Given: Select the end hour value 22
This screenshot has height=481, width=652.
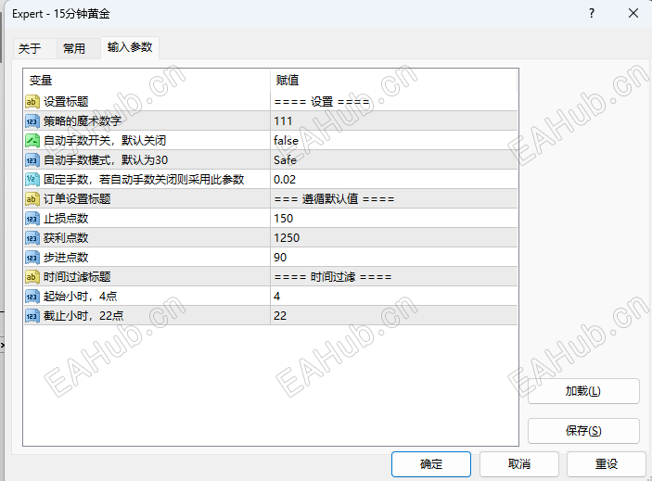Looking at the screenshot, I should [x=394, y=316].
